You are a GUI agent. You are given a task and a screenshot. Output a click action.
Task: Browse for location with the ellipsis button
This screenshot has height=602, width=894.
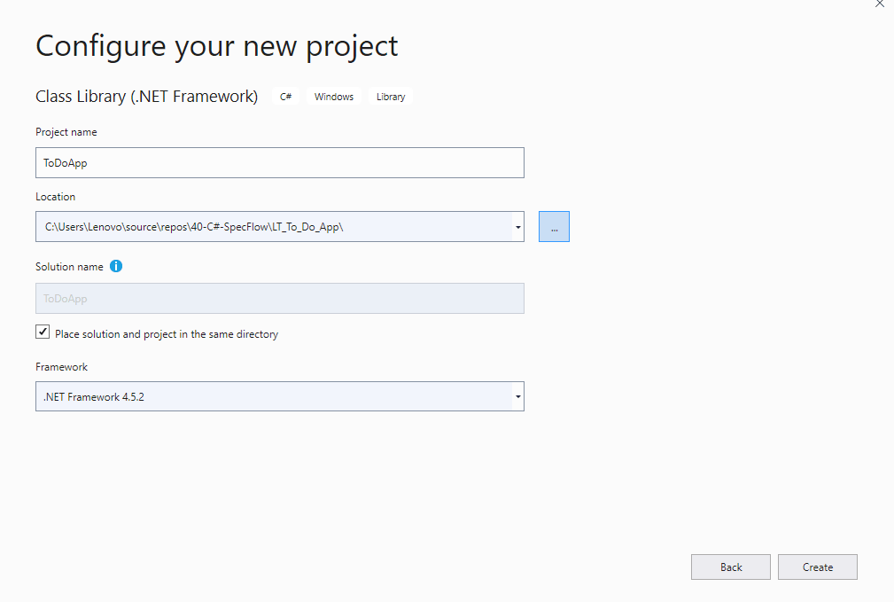tap(554, 227)
